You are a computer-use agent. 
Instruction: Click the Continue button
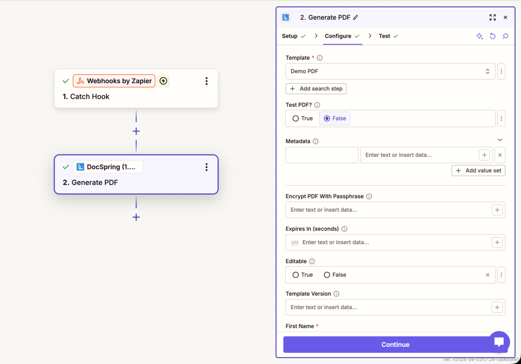pyautogui.click(x=395, y=345)
